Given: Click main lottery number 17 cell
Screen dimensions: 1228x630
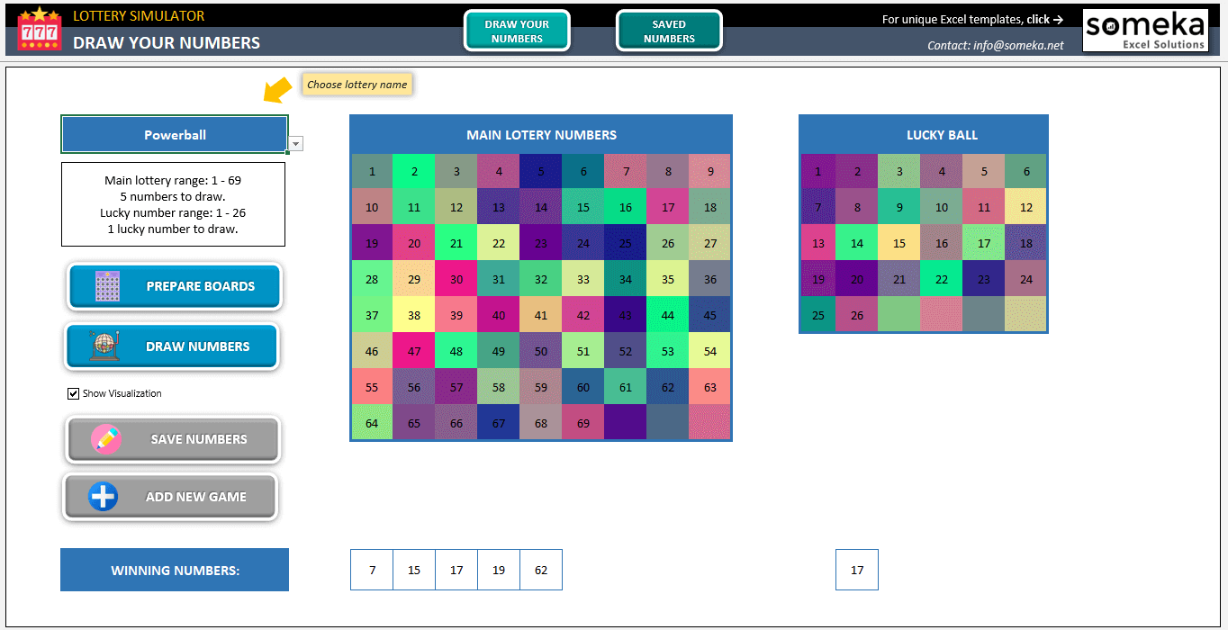Looking at the screenshot, I should (x=668, y=207).
